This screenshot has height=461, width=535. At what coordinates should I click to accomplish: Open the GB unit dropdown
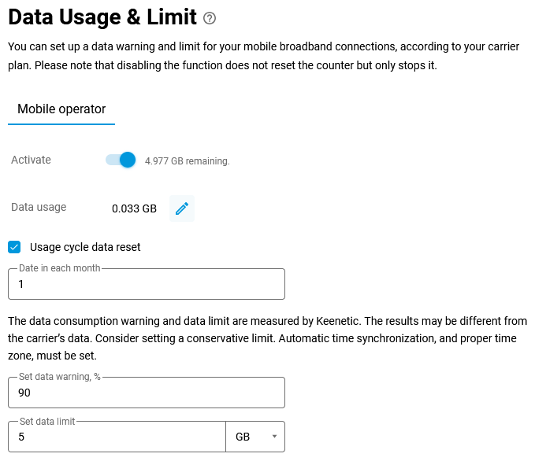254,437
